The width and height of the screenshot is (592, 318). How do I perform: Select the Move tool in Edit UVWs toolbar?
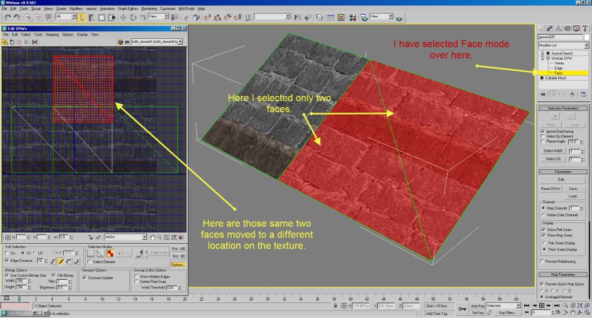point(5,42)
